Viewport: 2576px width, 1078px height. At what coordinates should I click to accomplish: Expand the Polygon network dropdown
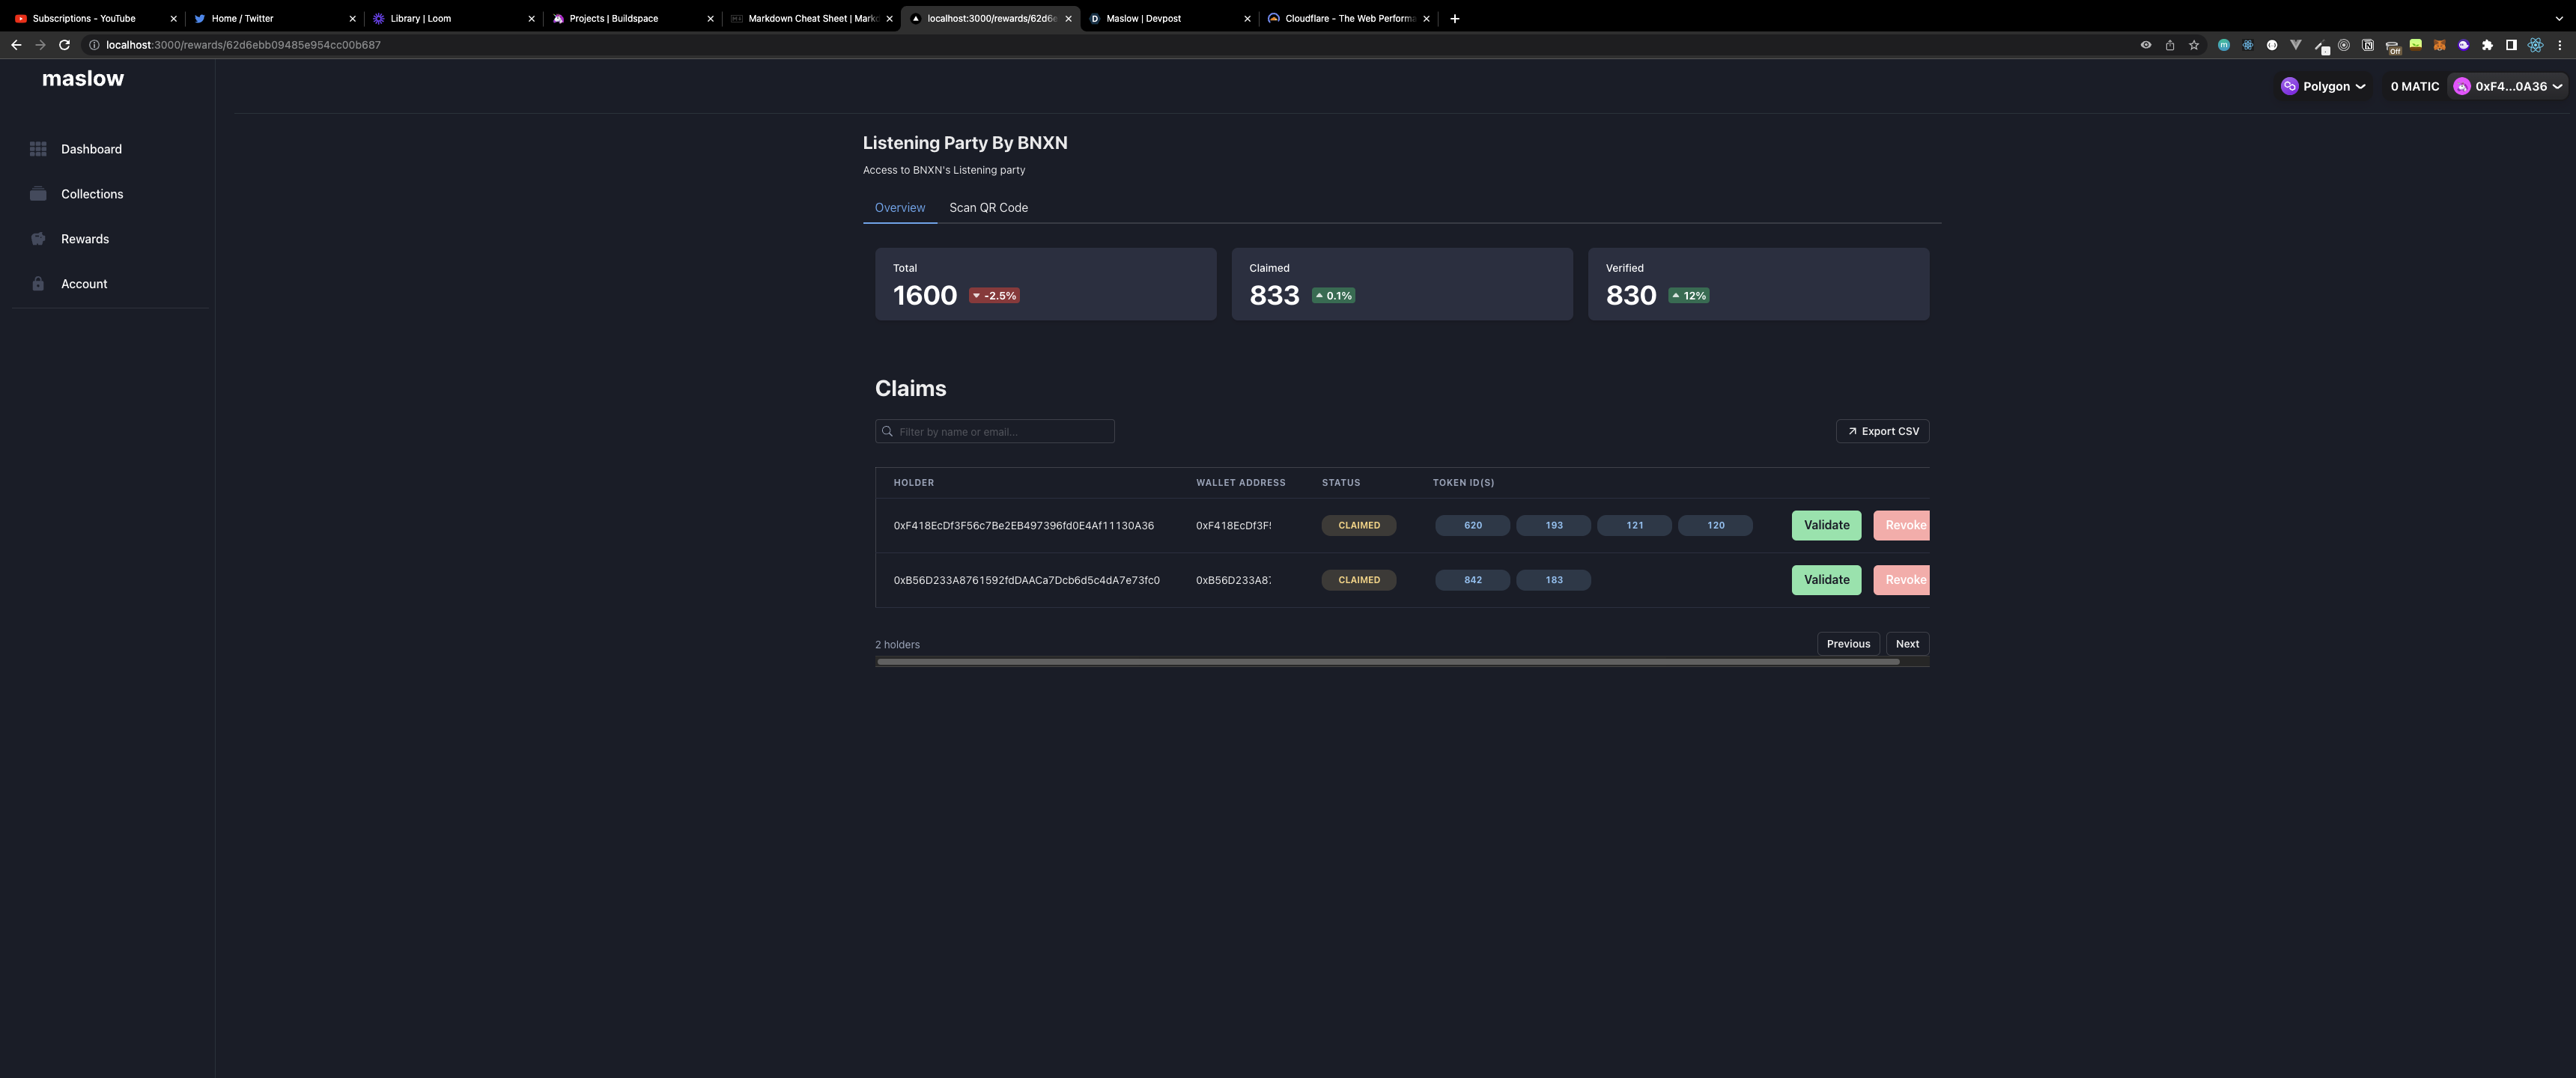click(x=2323, y=87)
